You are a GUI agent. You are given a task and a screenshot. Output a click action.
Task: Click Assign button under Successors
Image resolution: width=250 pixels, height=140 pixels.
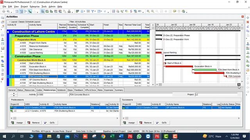coord(129,123)
